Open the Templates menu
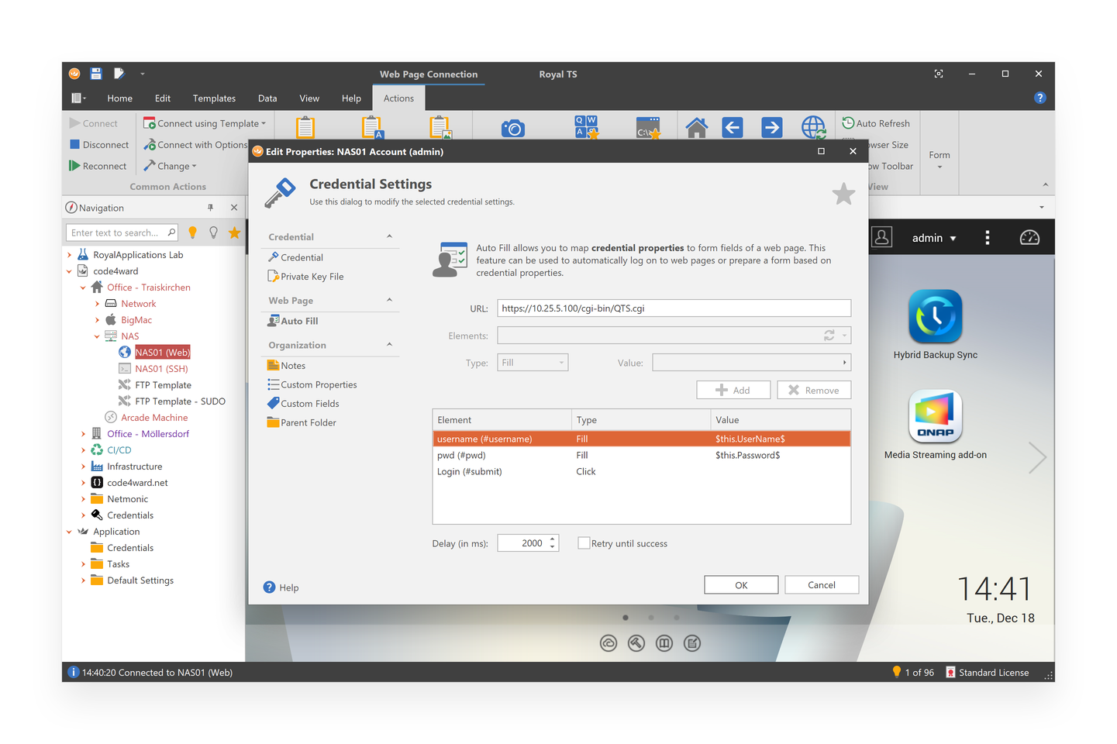This screenshot has height=744, width=1117. coord(214,98)
